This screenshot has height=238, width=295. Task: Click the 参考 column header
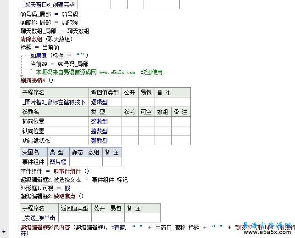pos(130,112)
